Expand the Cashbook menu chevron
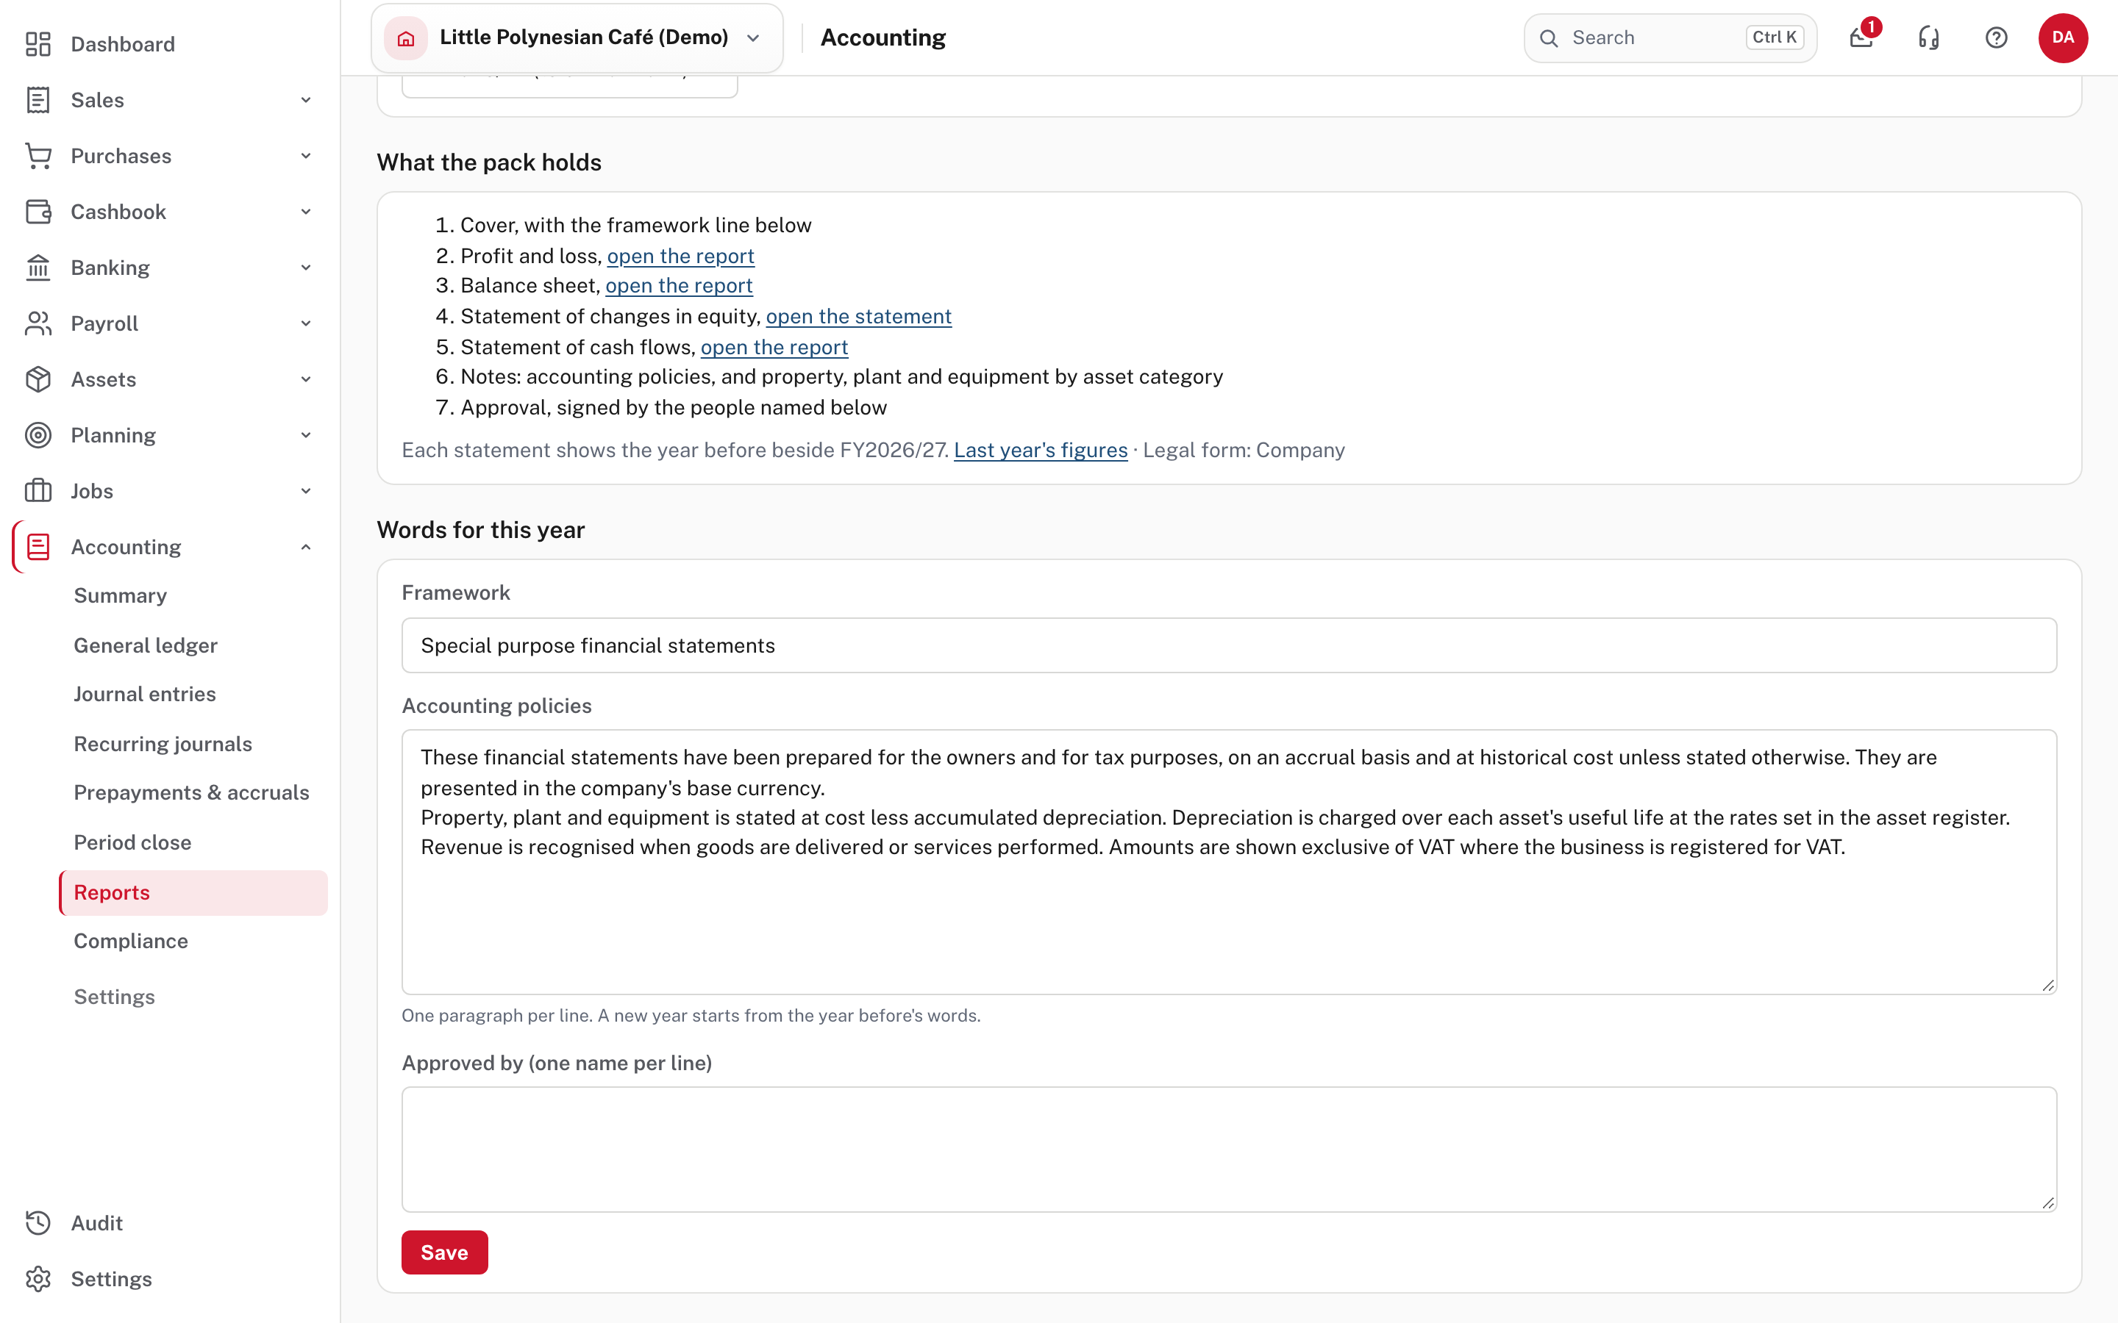Screen dimensions: 2118x1323 pyautogui.click(x=307, y=212)
